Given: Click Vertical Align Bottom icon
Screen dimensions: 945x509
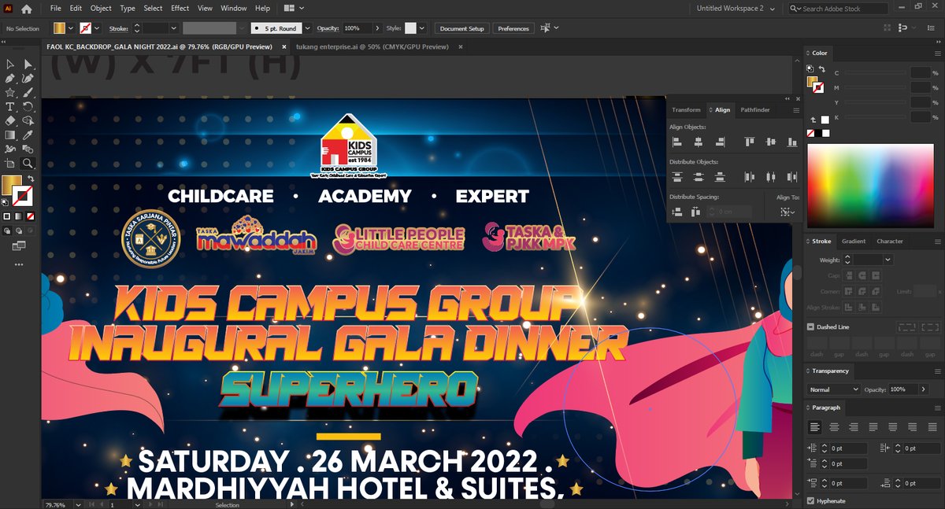Looking at the screenshot, I should click(791, 142).
